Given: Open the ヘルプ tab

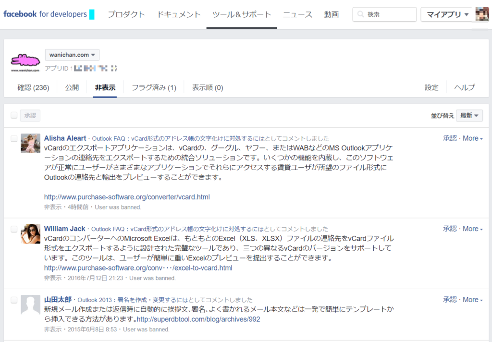Looking at the screenshot, I should tap(465, 87).
